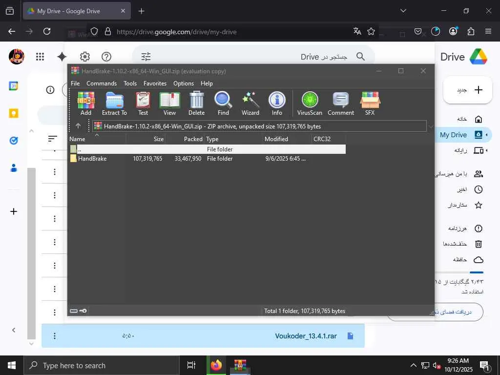The height and width of the screenshot is (375, 500).
Task: Open the Commands menu
Action: click(102, 83)
